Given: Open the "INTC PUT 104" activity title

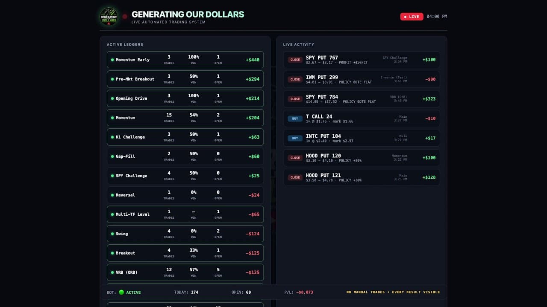Looking at the screenshot, I should (x=323, y=136).
